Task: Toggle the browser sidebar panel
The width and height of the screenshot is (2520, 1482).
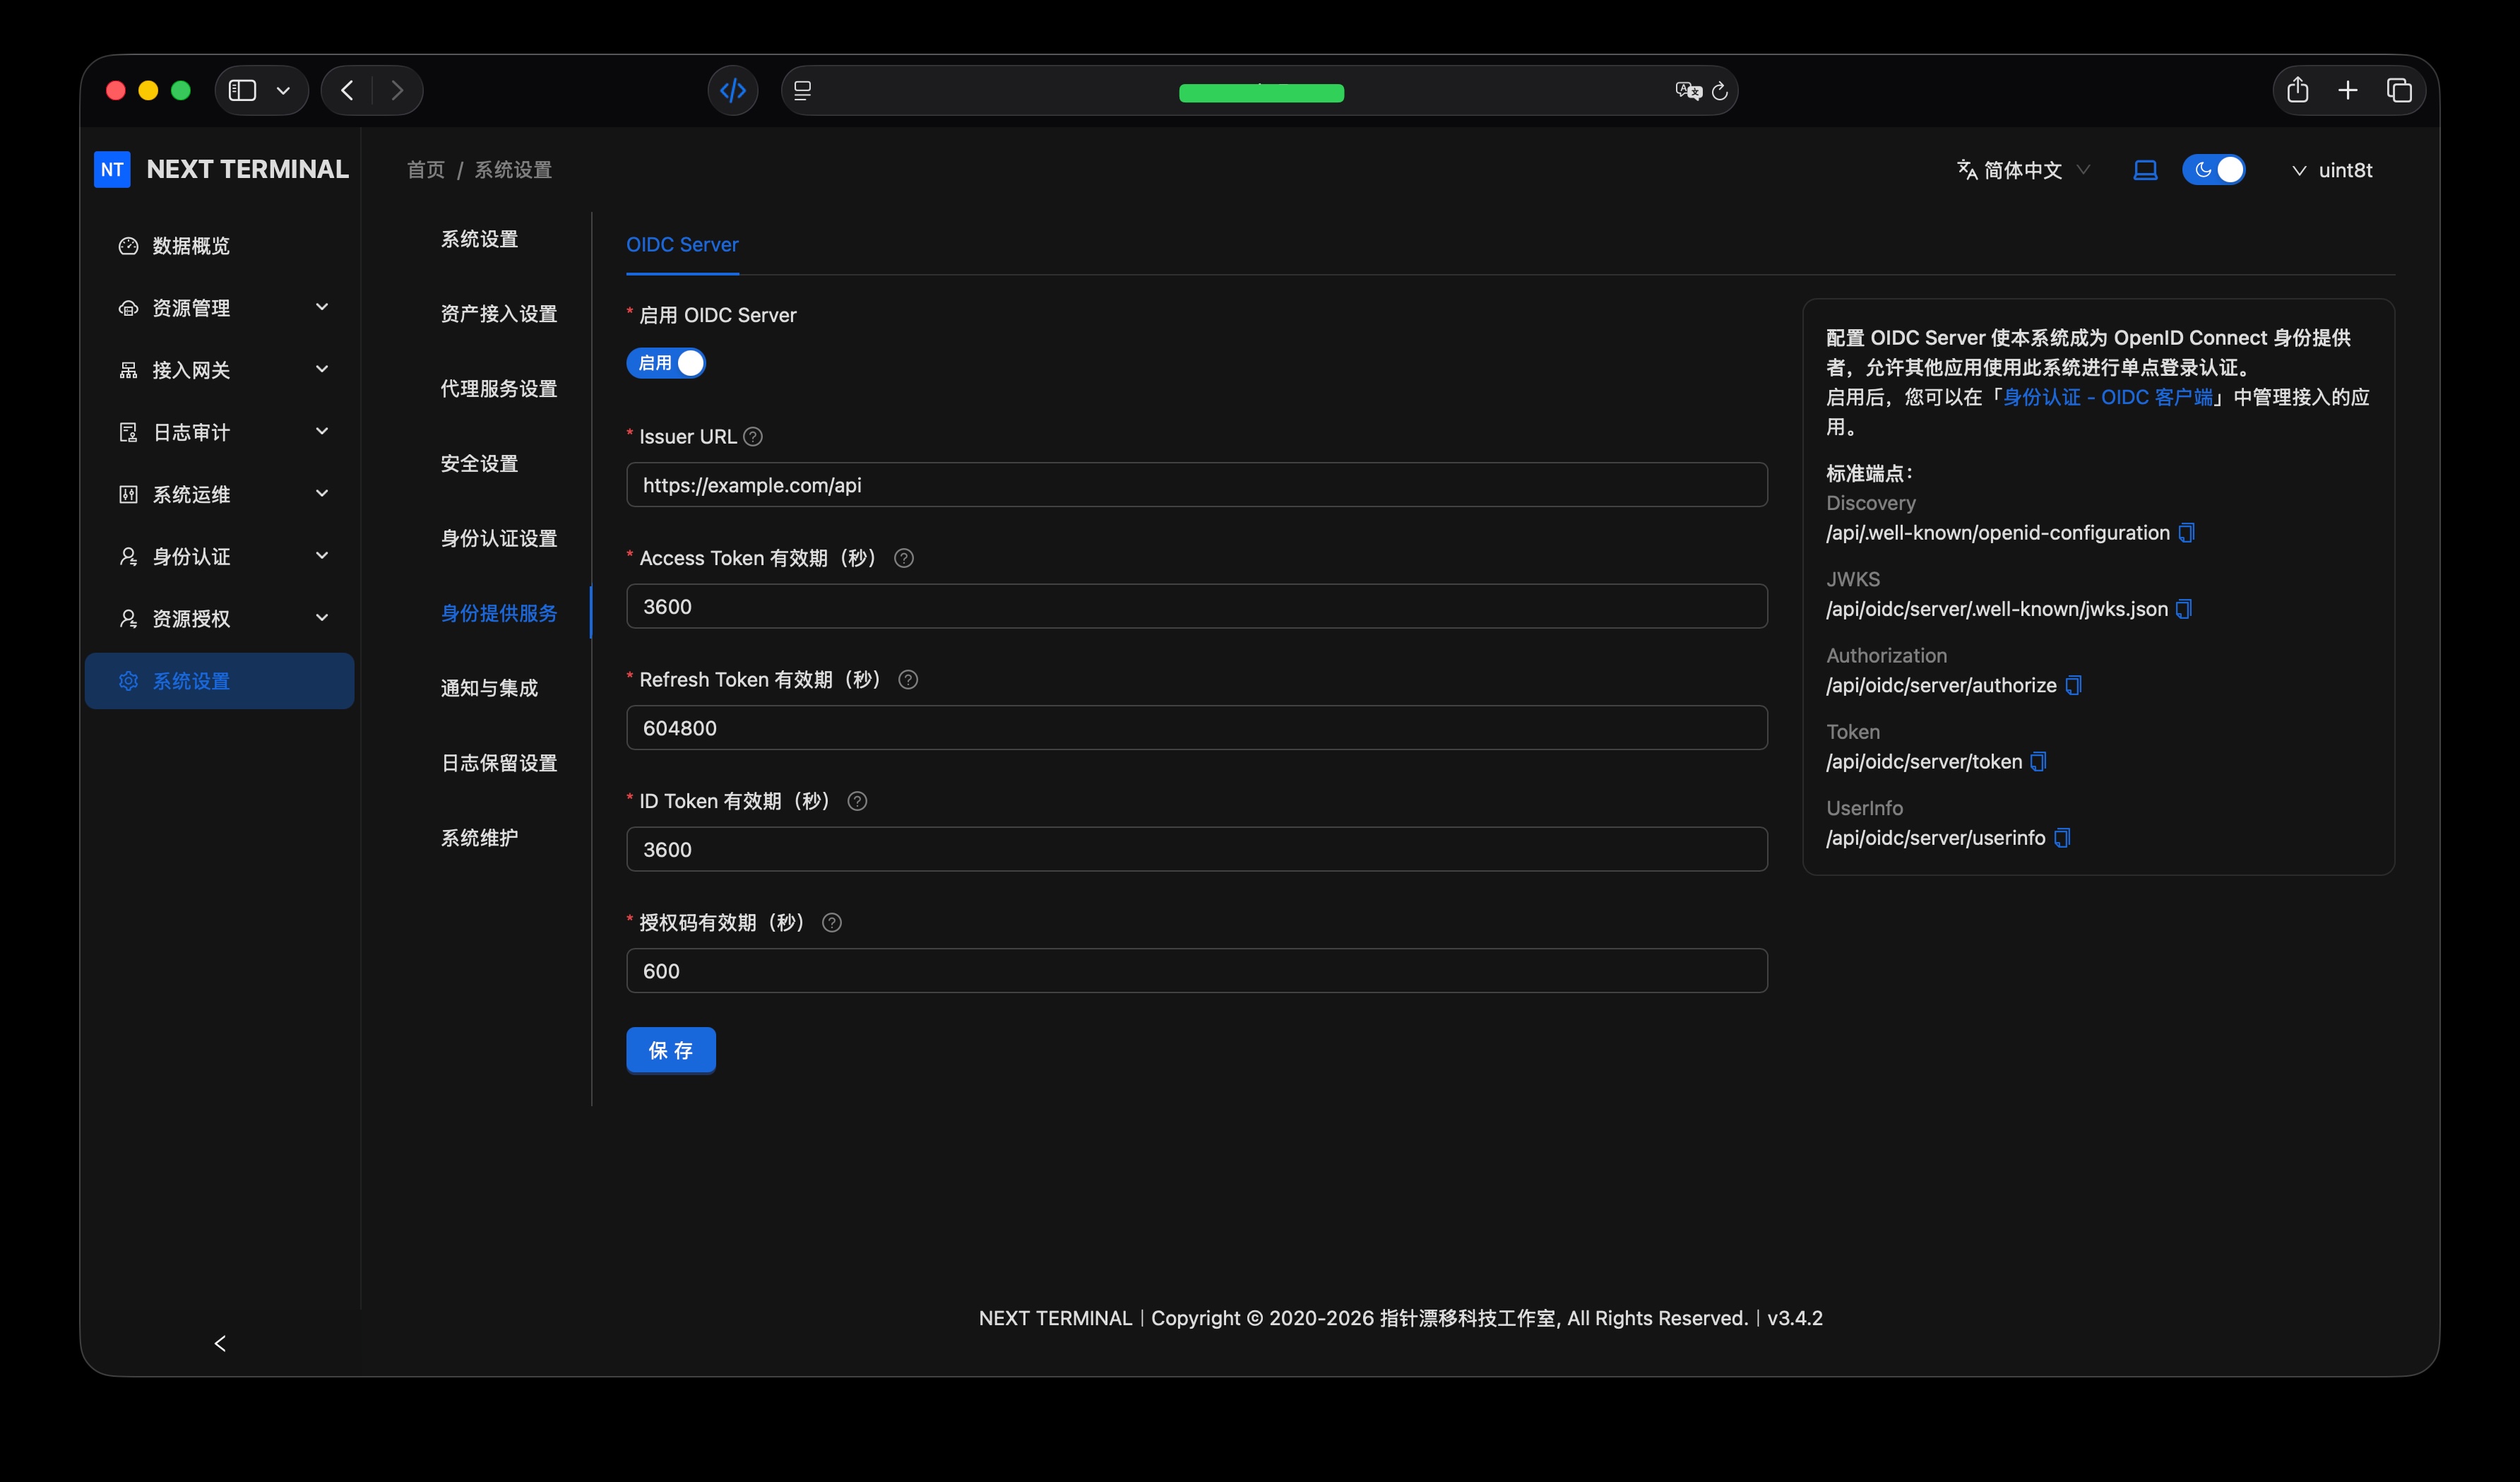Action: point(243,91)
